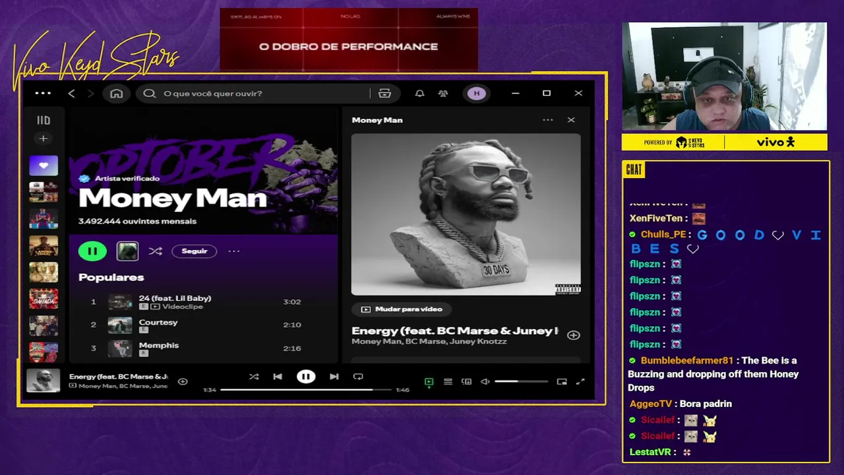
Task: Open the Spotify three-dots main menu
Action: point(43,93)
